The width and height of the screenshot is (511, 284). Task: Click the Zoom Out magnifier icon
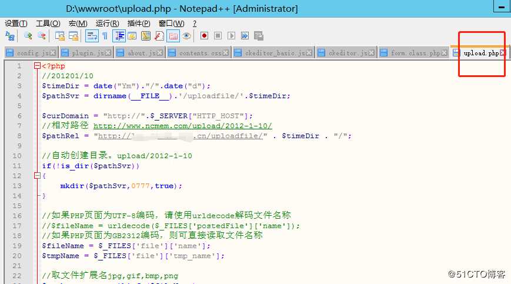(42, 36)
